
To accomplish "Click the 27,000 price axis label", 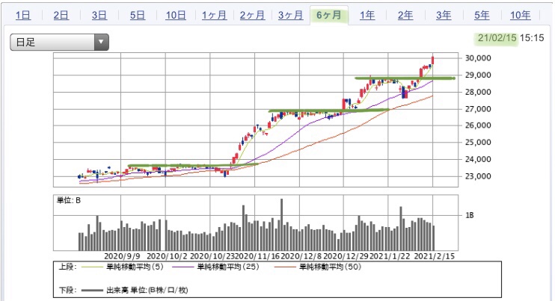I will (x=478, y=109).
